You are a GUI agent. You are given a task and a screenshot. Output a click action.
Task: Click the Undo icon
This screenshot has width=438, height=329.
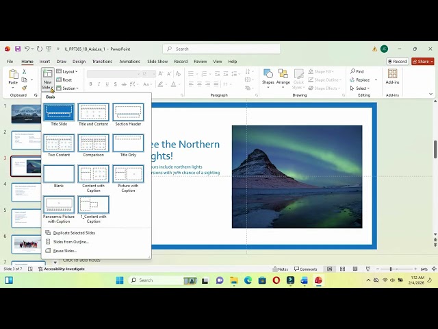coord(27,49)
